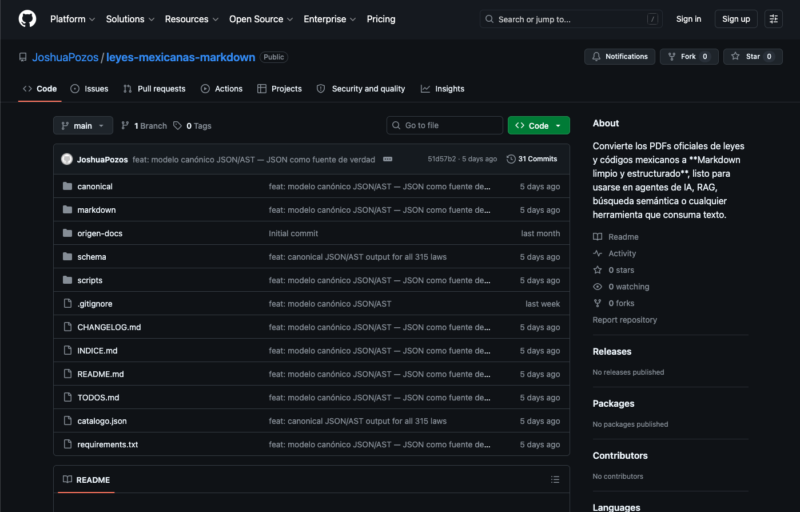800x512 pixels.
Task: Open the JoshuaPozos owner link
Action: (x=65, y=57)
